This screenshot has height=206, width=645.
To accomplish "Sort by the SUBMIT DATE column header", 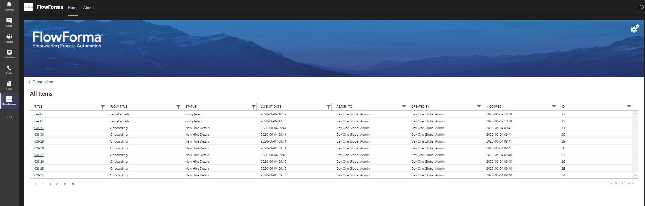I will (x=271, y=107).
